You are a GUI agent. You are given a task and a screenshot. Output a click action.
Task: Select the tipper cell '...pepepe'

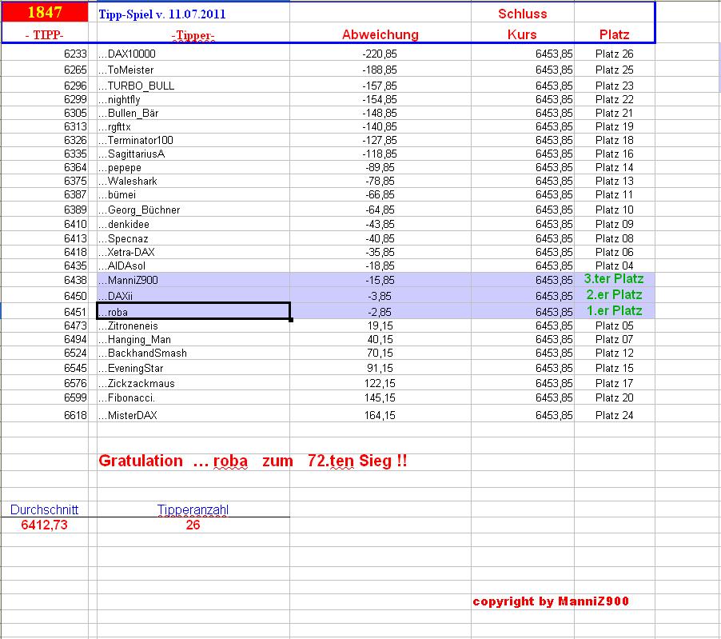tap(193, 167)
